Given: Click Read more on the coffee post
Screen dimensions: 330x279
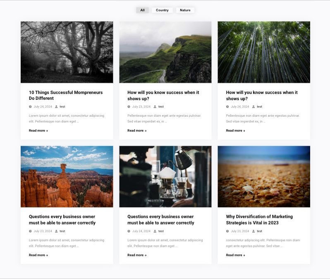Looking at the screenshot, I should tap(137, 255).
